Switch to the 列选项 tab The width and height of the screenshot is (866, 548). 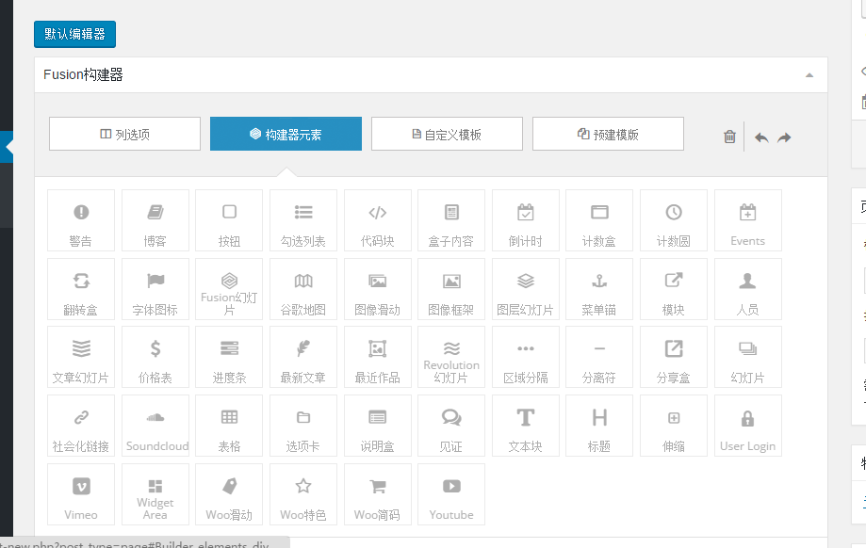[x=124, y=134]
